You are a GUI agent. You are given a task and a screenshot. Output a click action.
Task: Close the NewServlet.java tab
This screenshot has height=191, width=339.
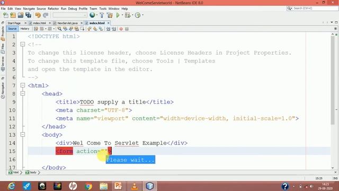(82, 23)
